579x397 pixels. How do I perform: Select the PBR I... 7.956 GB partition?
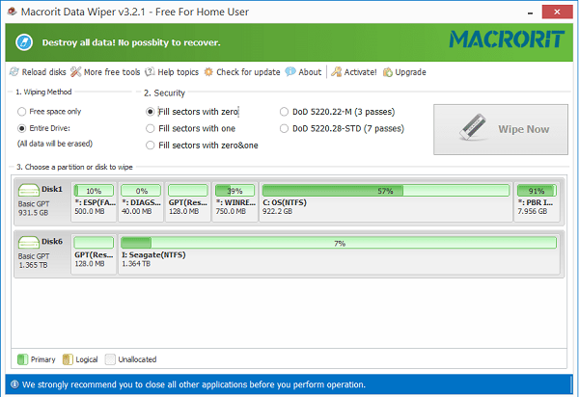tap(537, 202)
